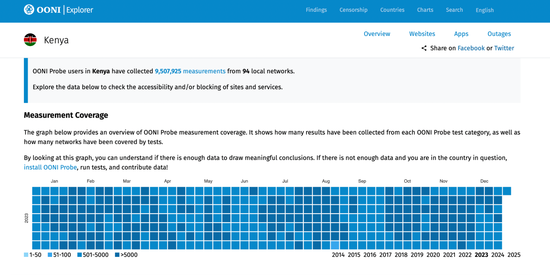This screenshot has width=550, height=275.
Task: Select the Outages section tab
Action: [x=499, y=34]
